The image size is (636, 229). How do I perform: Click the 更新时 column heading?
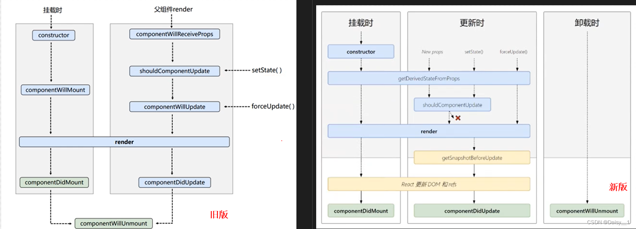click(x=472, y=23)
